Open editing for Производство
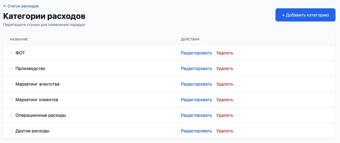This screenshot has height=143, width=340. tap(196, 69)
